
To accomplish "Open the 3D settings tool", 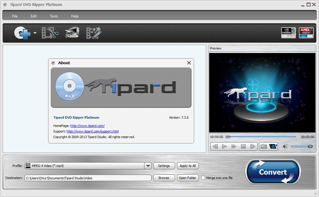I will (x=72, y=32).
